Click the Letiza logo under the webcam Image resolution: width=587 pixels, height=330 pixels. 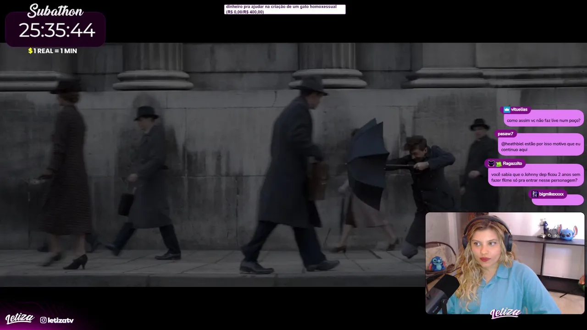[505, 313]
